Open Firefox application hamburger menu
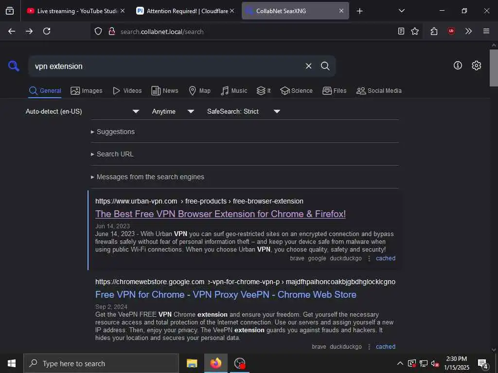 [486, 31]
